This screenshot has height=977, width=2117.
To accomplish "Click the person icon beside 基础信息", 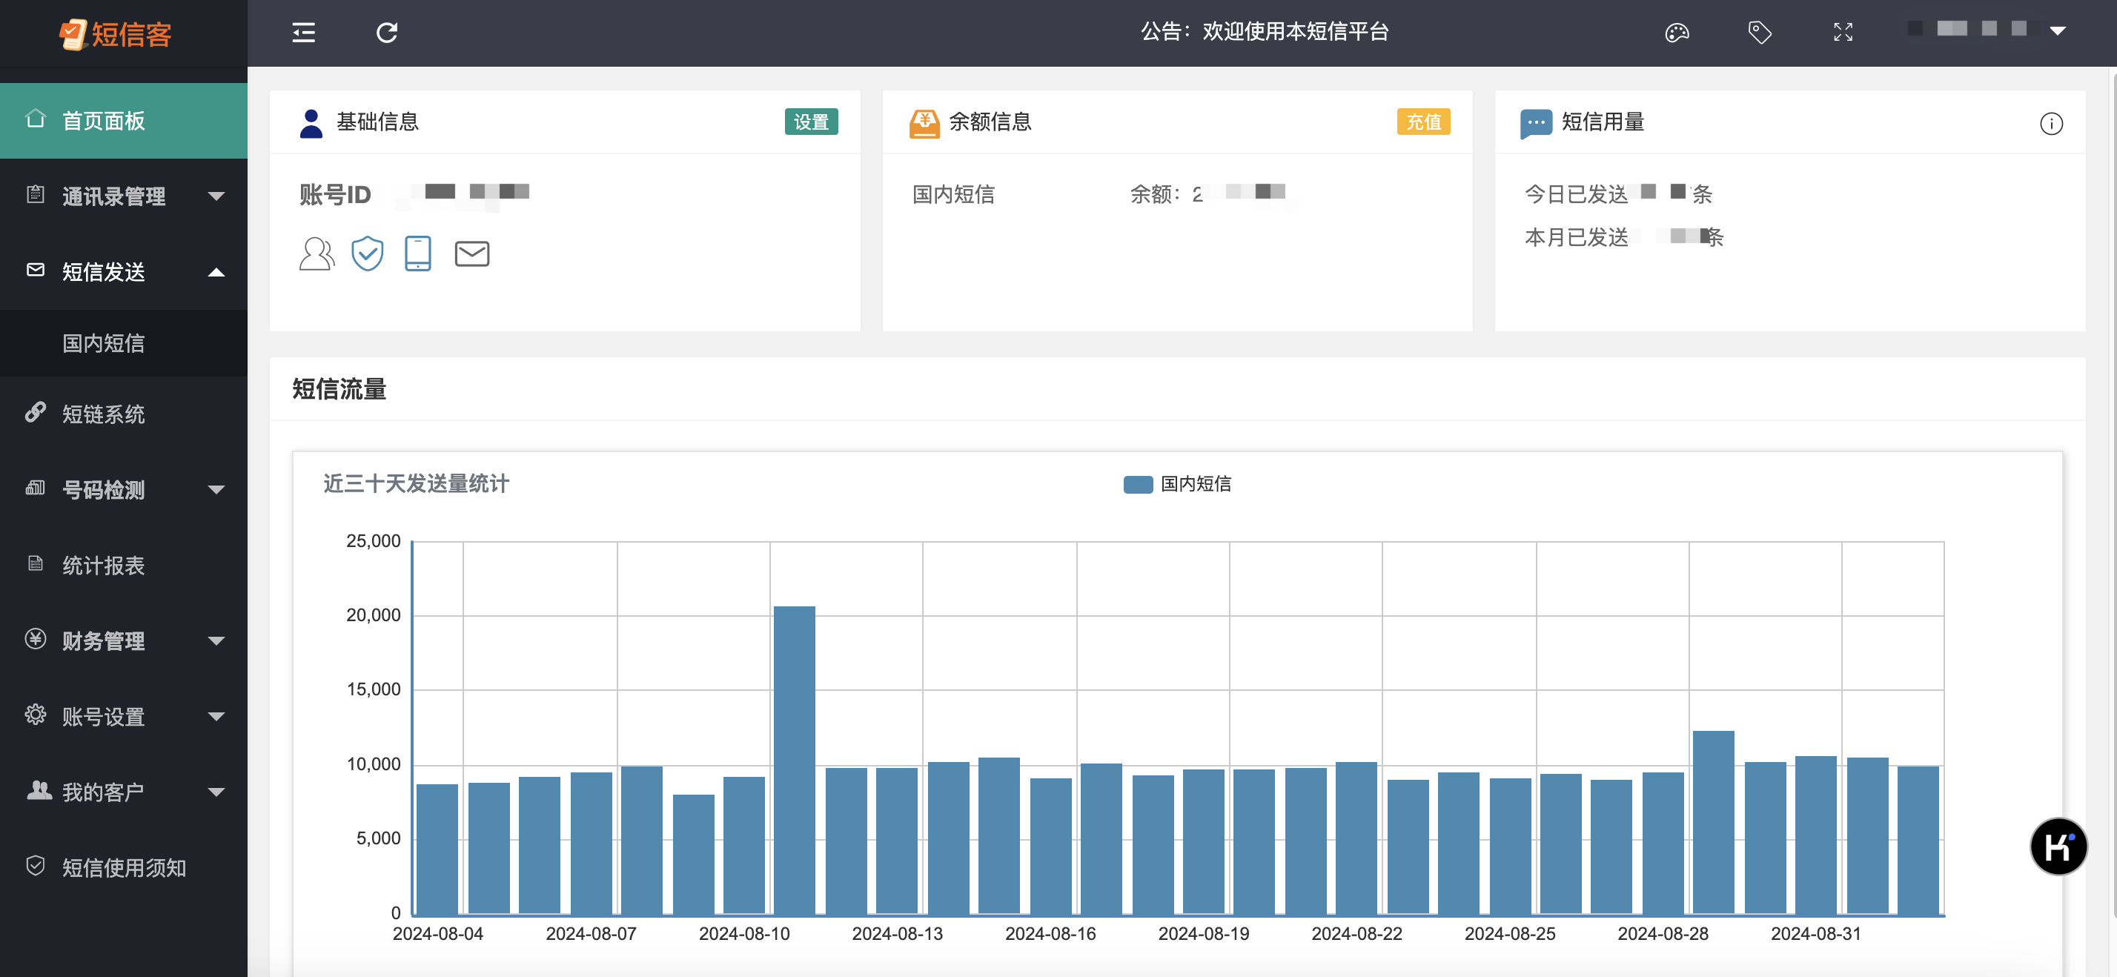I will click(311, 124).
